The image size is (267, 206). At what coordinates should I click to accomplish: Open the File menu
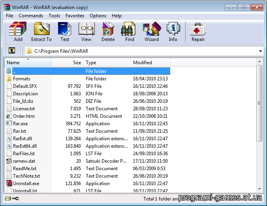pyautogui.click(x=9, y=16)
